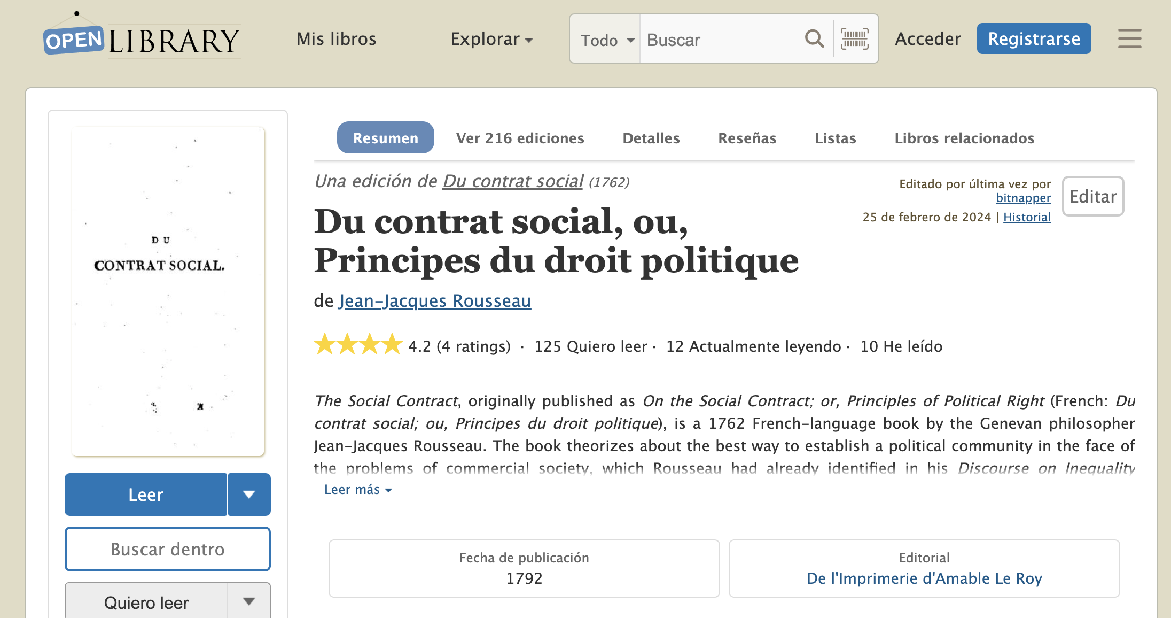Open the hamburger menu icon
1171x618 pixels.
coord(1130,38)
